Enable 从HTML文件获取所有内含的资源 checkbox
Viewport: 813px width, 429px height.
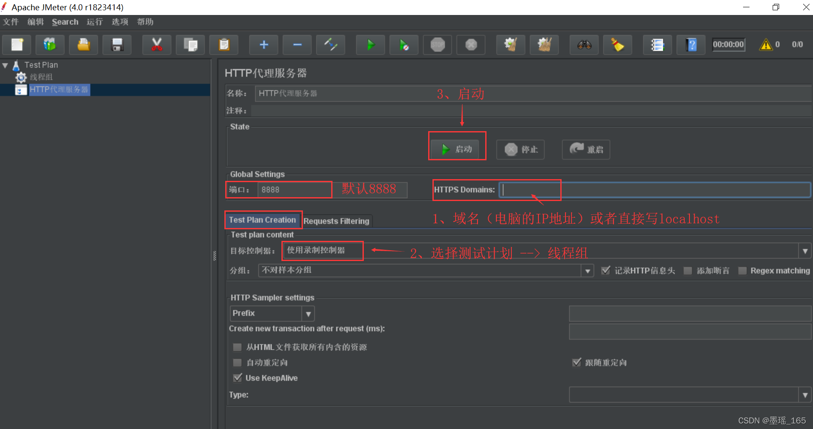[x=237, y=347]
